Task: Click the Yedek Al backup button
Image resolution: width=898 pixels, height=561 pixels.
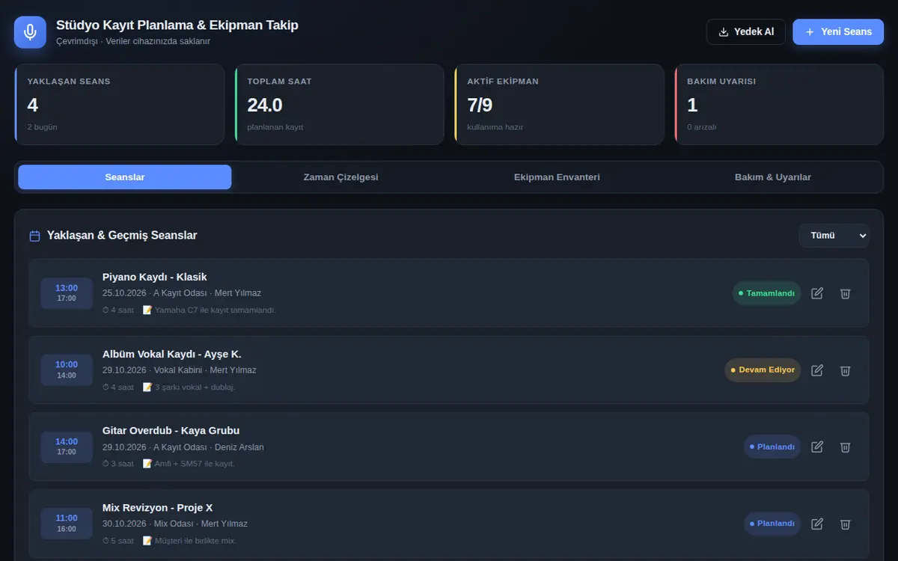Action: pos(746,32)
